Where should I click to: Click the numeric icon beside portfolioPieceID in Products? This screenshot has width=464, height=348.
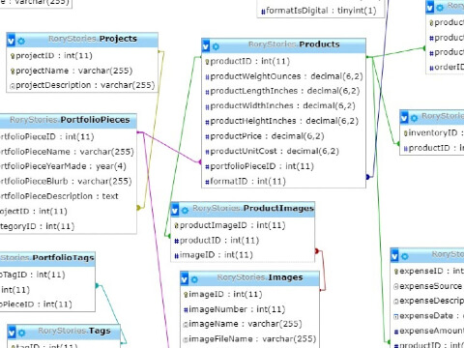pos(208,167)
